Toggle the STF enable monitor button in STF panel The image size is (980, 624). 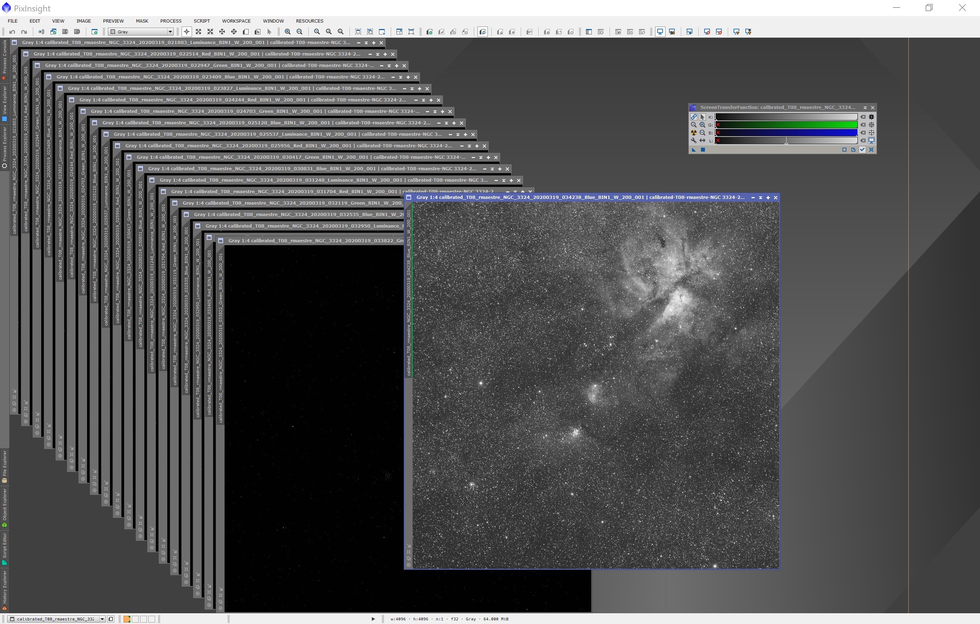871,140
